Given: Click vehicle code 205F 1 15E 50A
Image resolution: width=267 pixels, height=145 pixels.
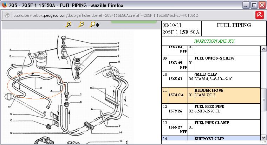Looking at the screenshot, I should click(x=181, y=32).
